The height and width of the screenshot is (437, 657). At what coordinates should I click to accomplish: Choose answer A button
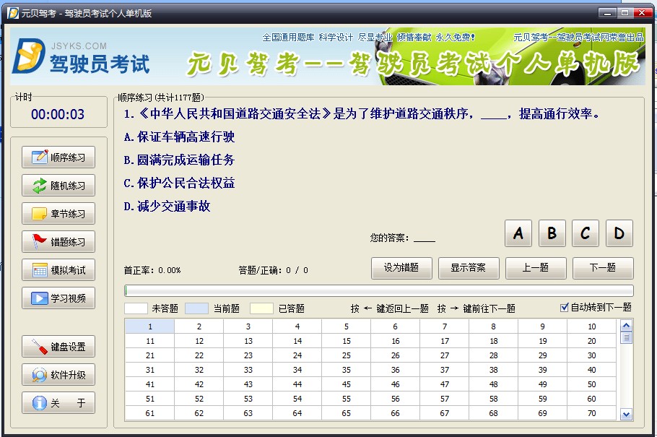tap(518, 233)
